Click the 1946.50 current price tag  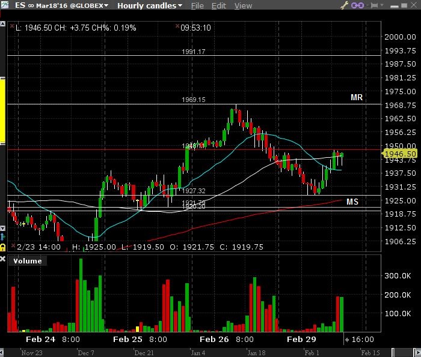(x=401, y=154)
